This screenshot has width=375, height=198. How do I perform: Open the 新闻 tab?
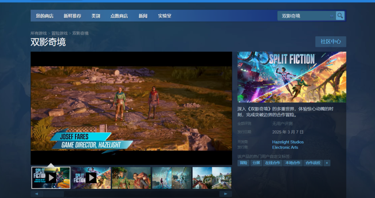(x=143, y=16)
